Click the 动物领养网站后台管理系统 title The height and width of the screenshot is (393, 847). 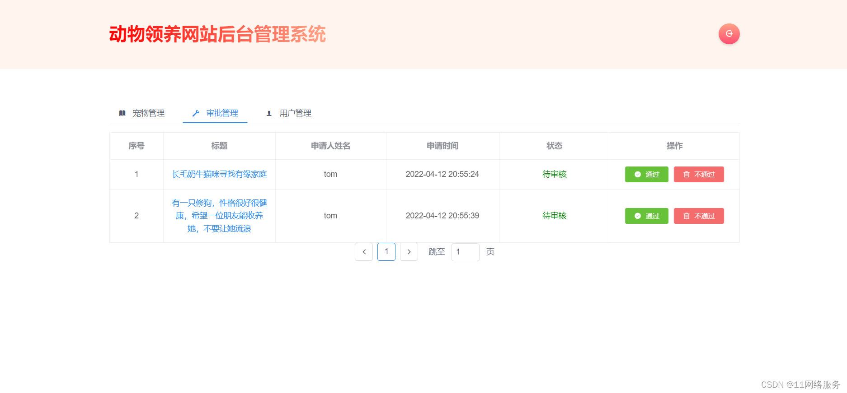click(217, 34)
